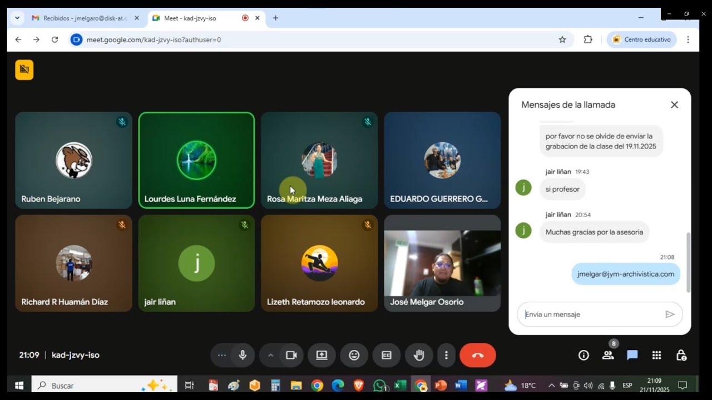Toggle the microphone in the Meet call bar
Viewport: 712px width, 400px height.
(243, 356)
